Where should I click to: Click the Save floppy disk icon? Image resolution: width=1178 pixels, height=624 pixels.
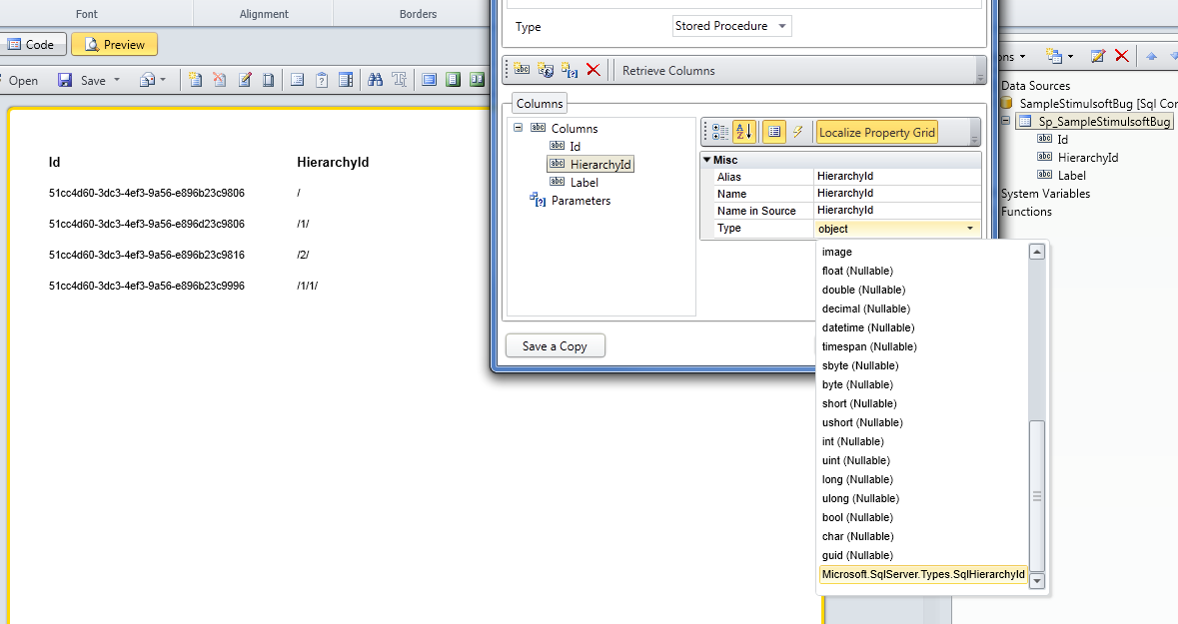pos(65,80)
